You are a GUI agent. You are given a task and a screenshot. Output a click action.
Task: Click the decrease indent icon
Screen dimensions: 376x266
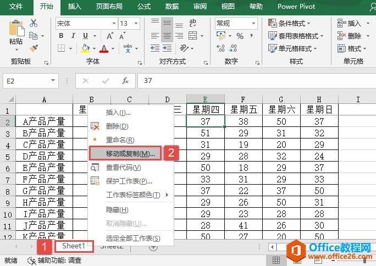(x=155, y=48)
